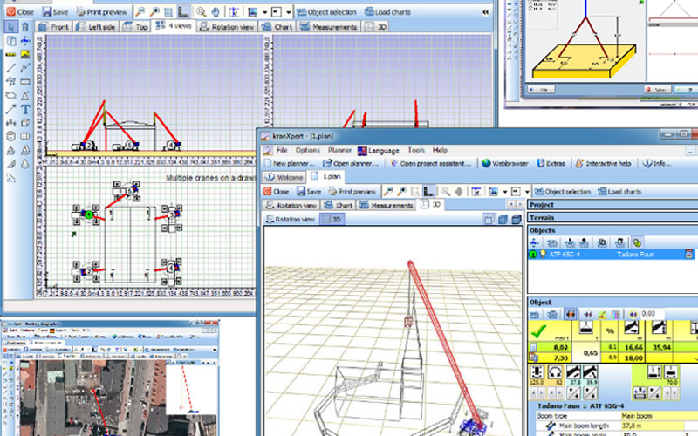This screenshot has width=698, height=436.
Task: Open the Help menu
Action: tap(440, 150)
